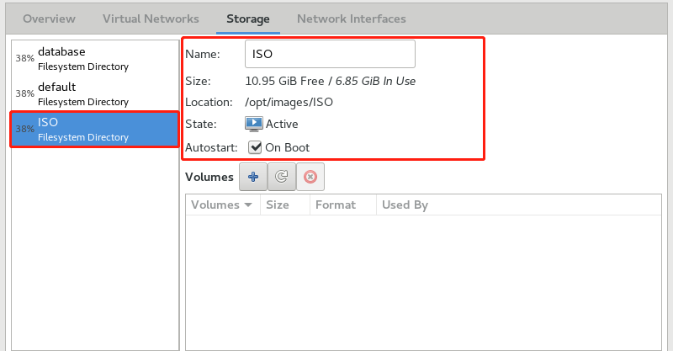Go to the Network Interfaces tab
Screen dimensions: 673x351
tap(351, 19)
